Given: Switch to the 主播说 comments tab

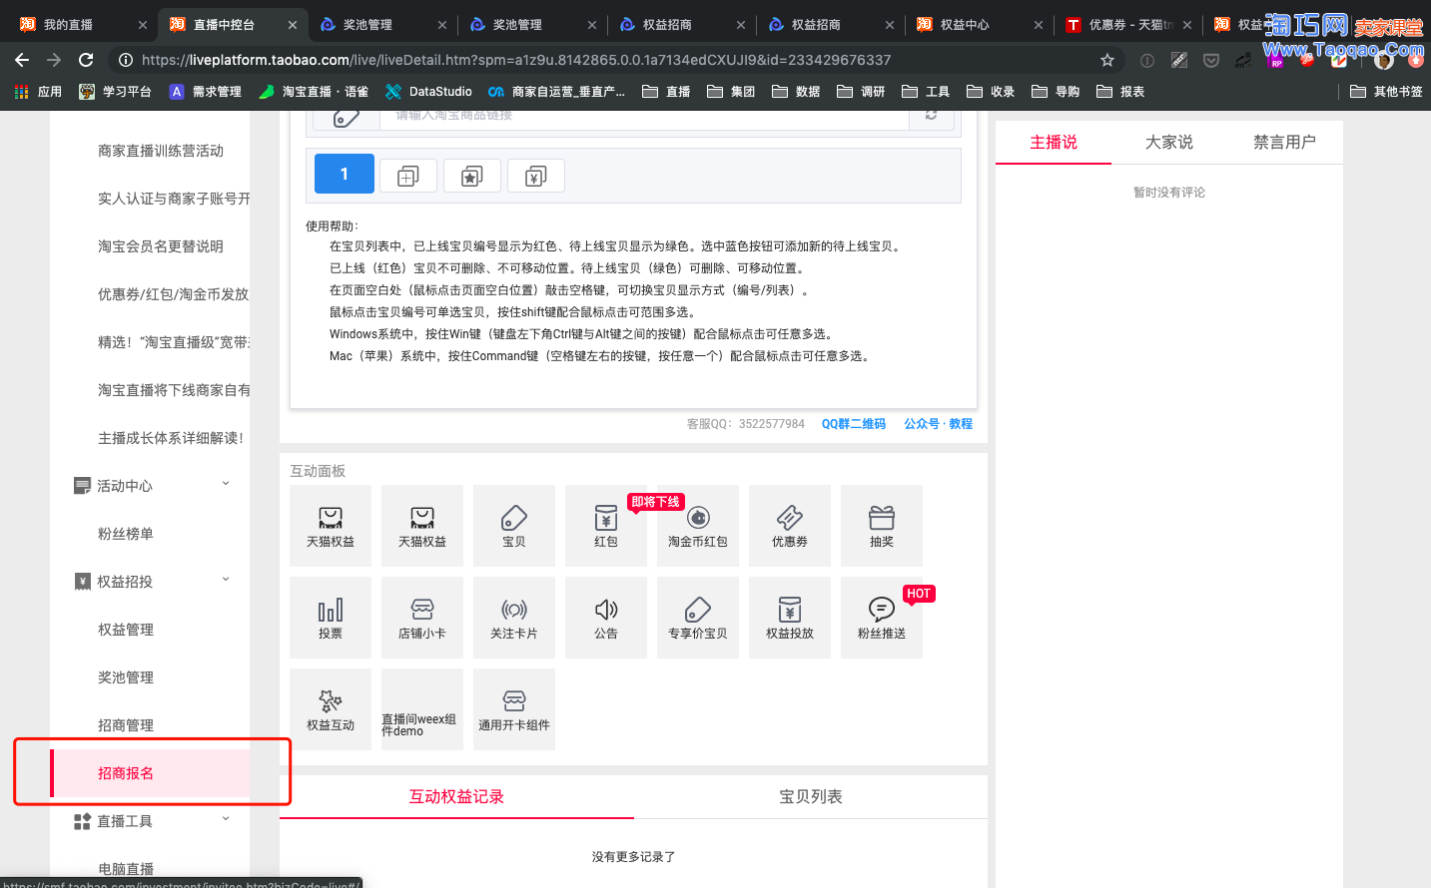Looking at the screenshot, I should [1054, 143].
